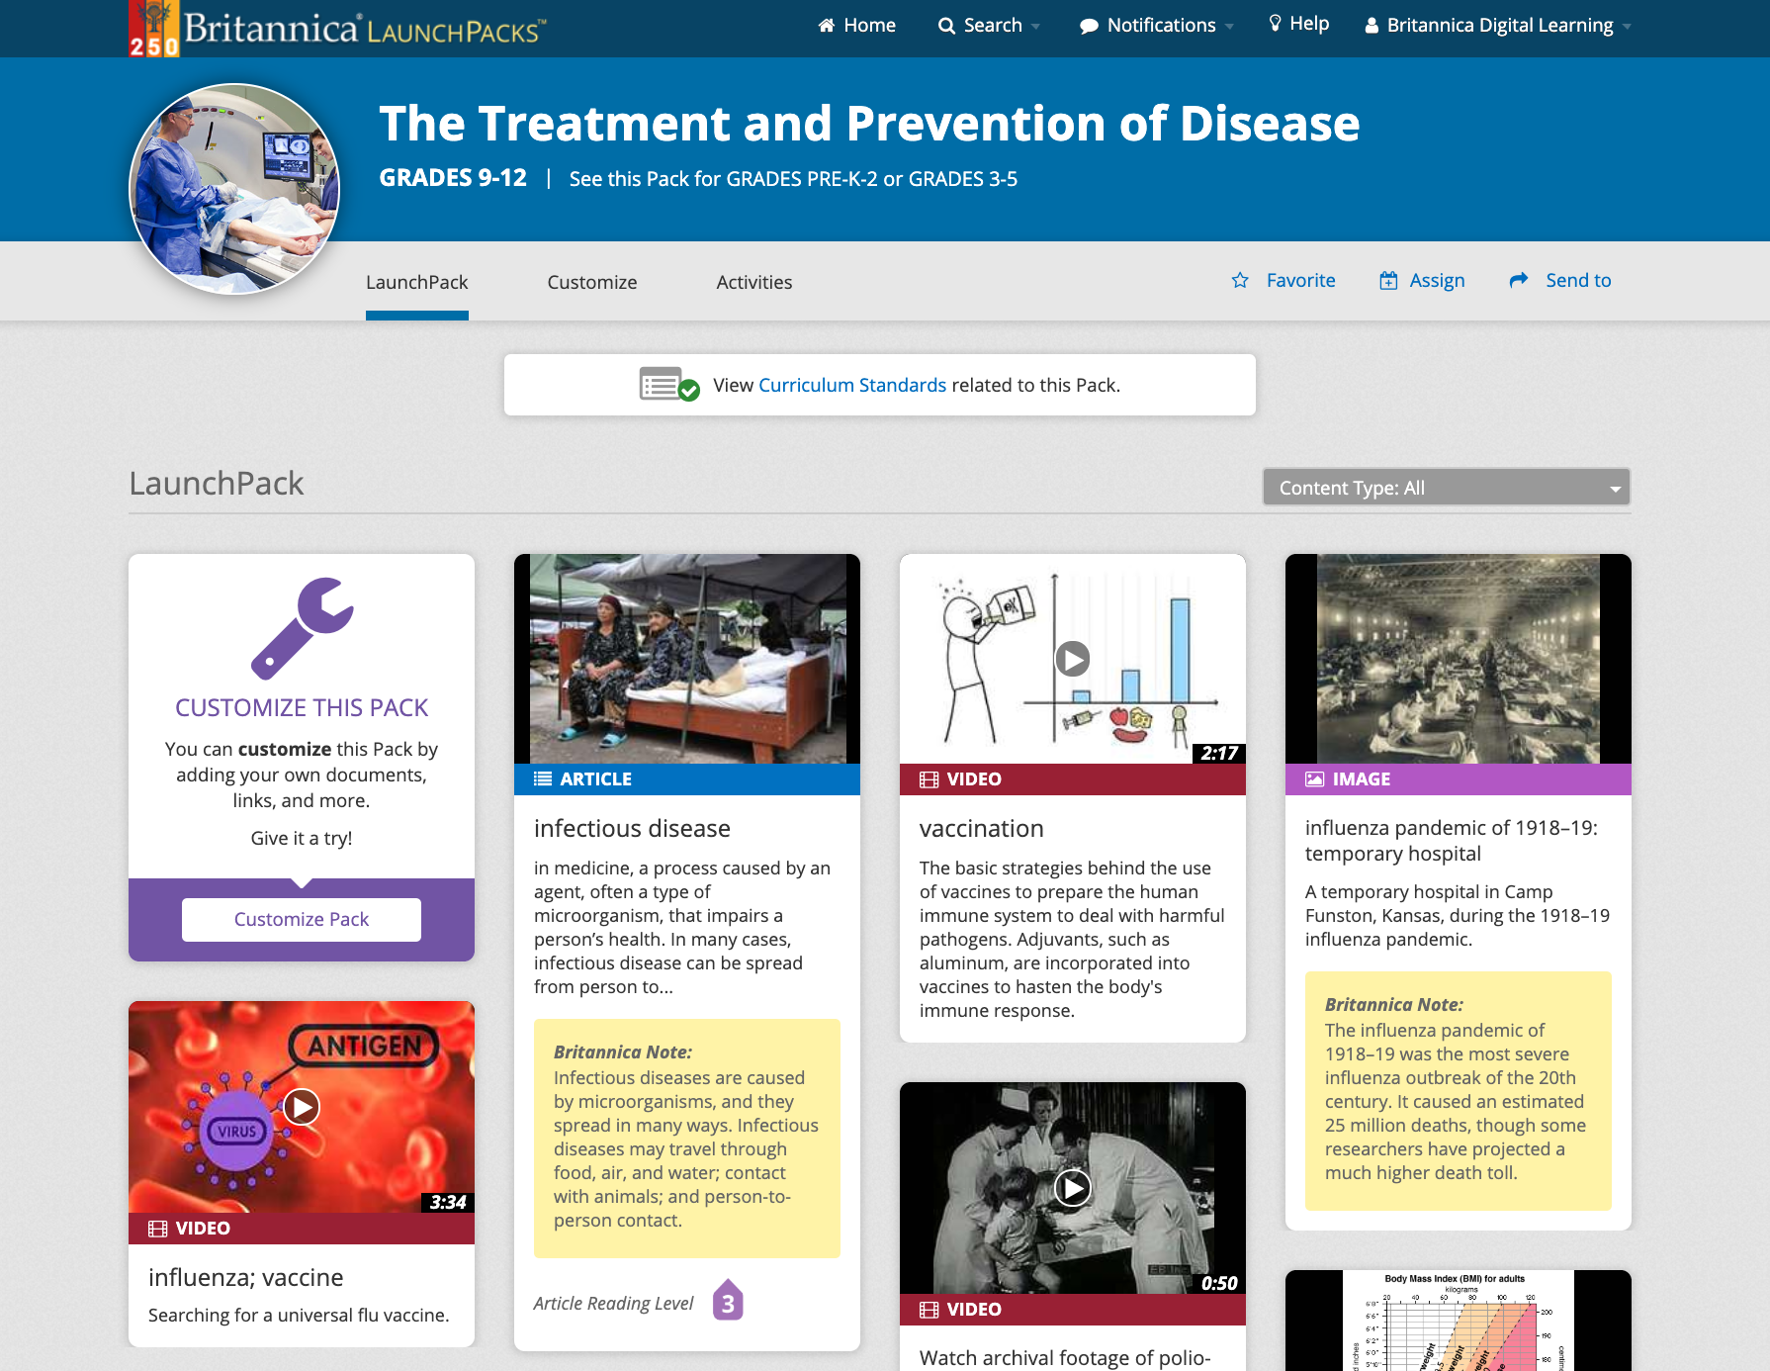The width and height of the screenshot is (1770, 1371).
Task: Click the IMAGE picture icon on influenza pandemic card
Action: 1315,779
